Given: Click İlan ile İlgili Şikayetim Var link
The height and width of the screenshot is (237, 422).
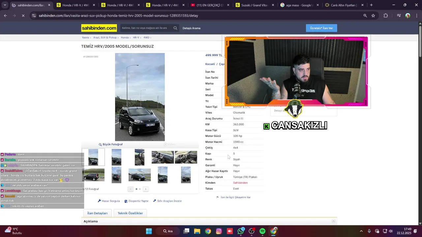Looking at the screenshot, I should pos(233,197).
